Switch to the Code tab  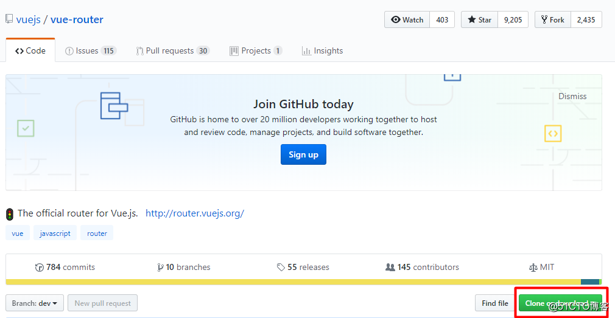pyautogui.click(x=30, y=50)
